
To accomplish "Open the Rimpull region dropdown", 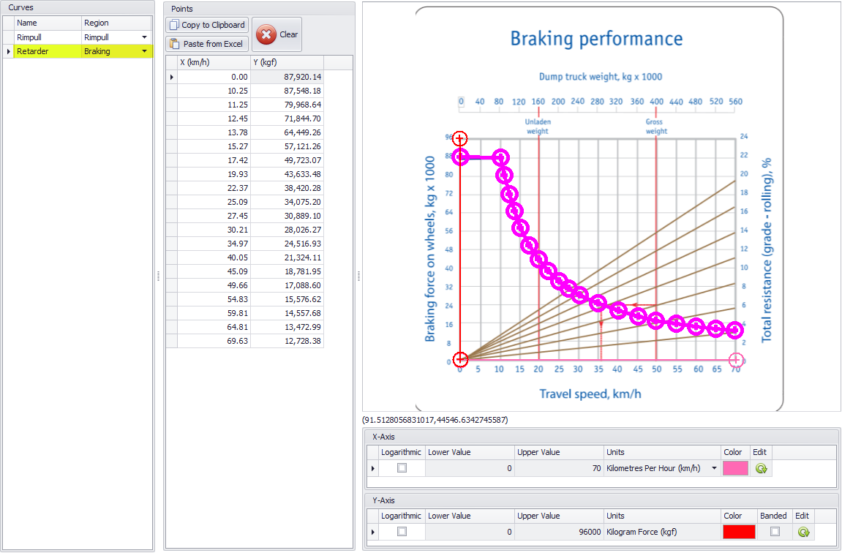I will 144,37.
